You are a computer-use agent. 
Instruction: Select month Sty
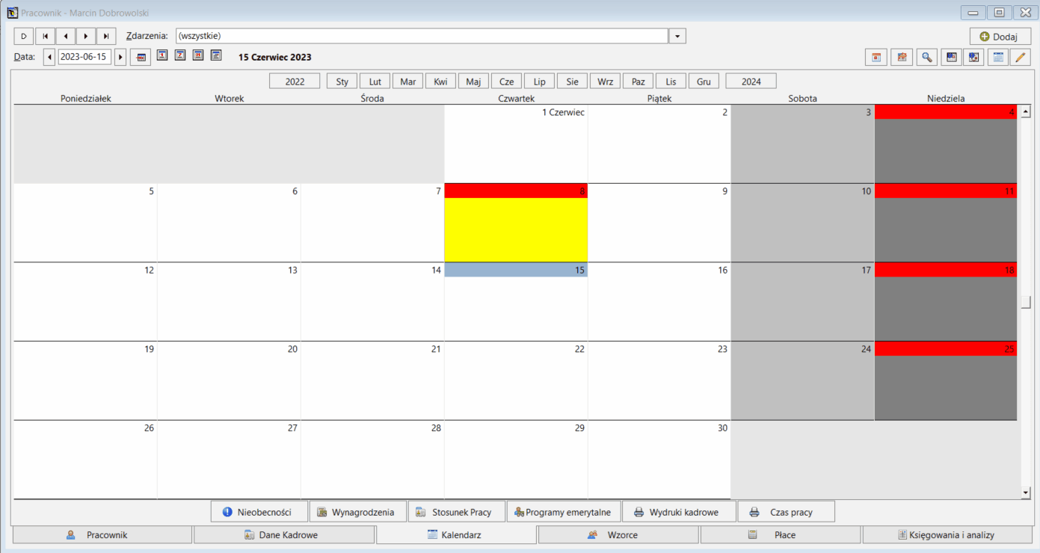point(342,81)
